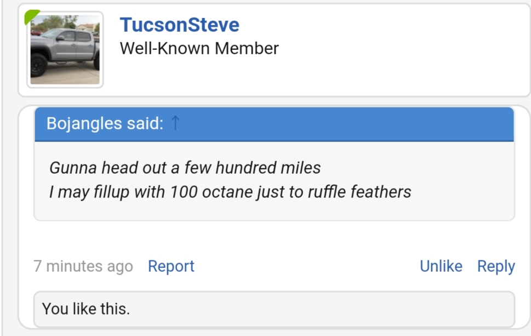
Task: Click the word feathers in the quote
Action: [381, 192]
